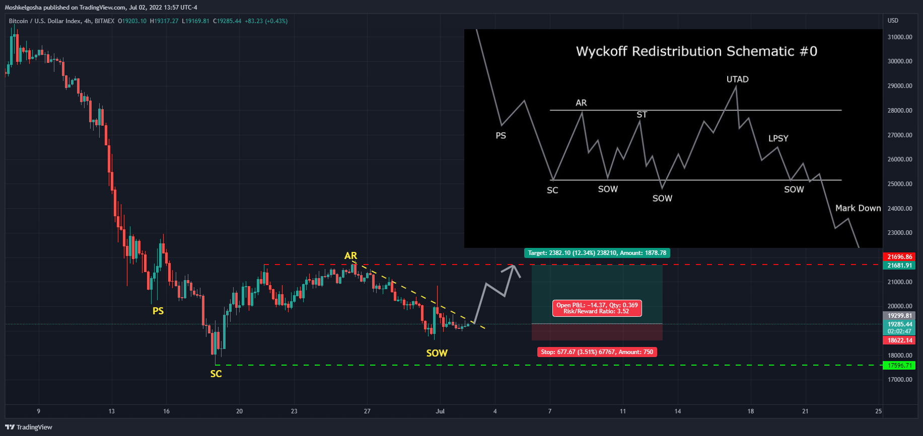Click the red stop zone of long position
This screenshot has height=436, width=923.
pos(597,332)
